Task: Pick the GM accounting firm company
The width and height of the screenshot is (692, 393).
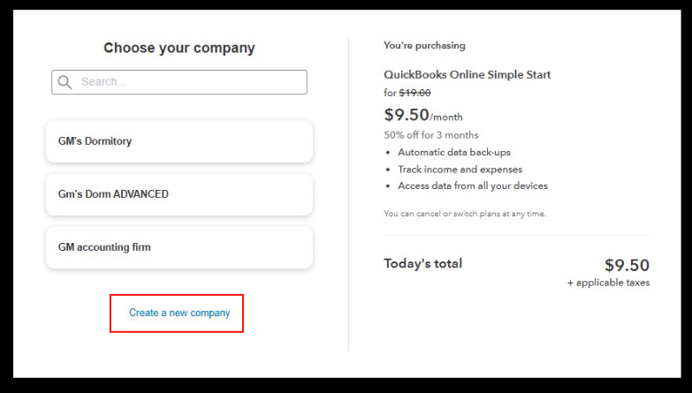Action: (x=179, y=247)
